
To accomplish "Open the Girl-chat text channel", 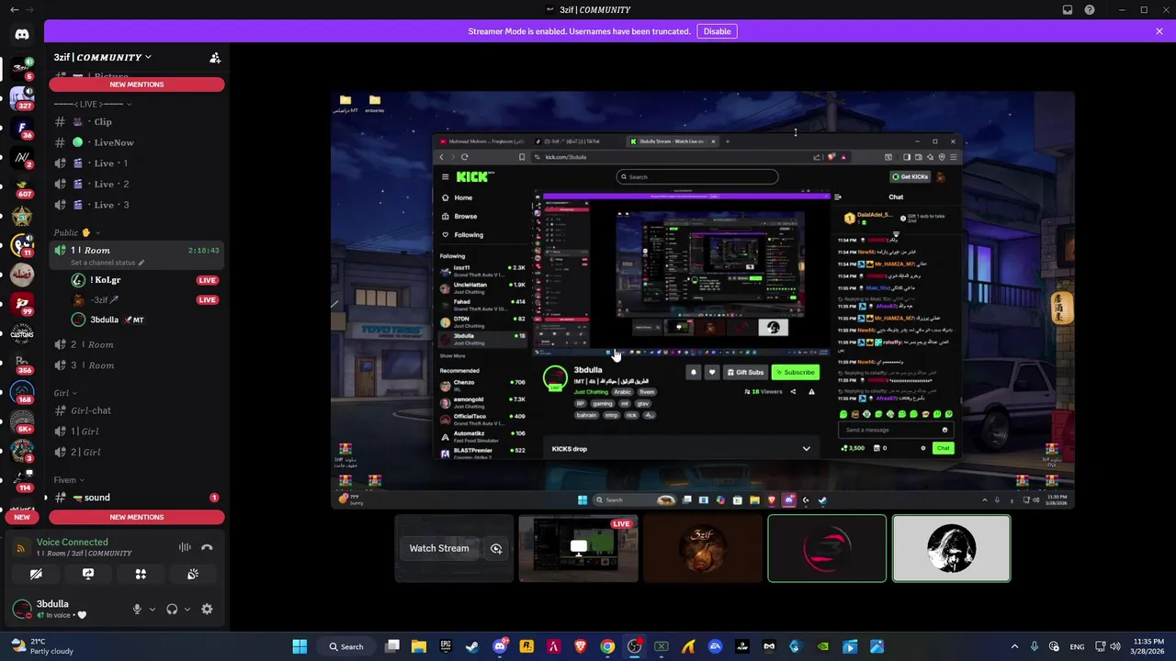I will [137, 410].
